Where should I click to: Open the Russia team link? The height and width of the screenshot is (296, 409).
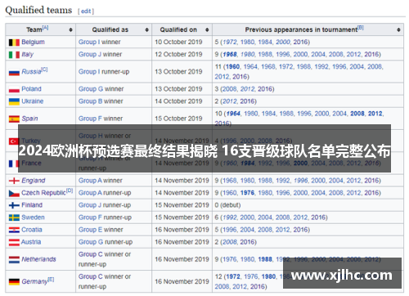pyautogui.click(x=31, y=72)
